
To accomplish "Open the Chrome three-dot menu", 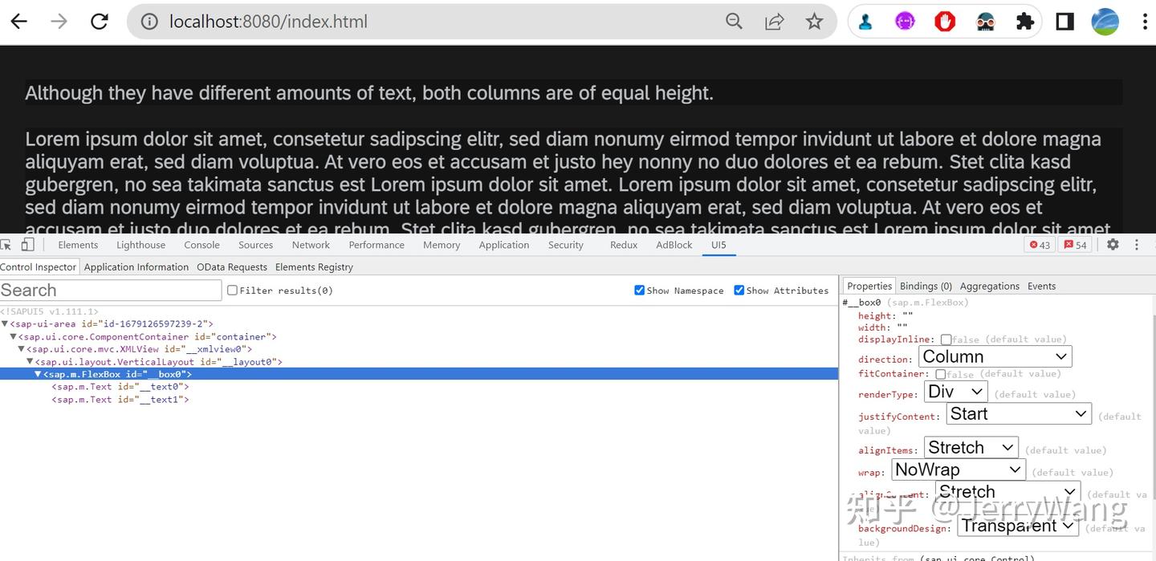I will pyautogui.click(x=1146, y=22).
